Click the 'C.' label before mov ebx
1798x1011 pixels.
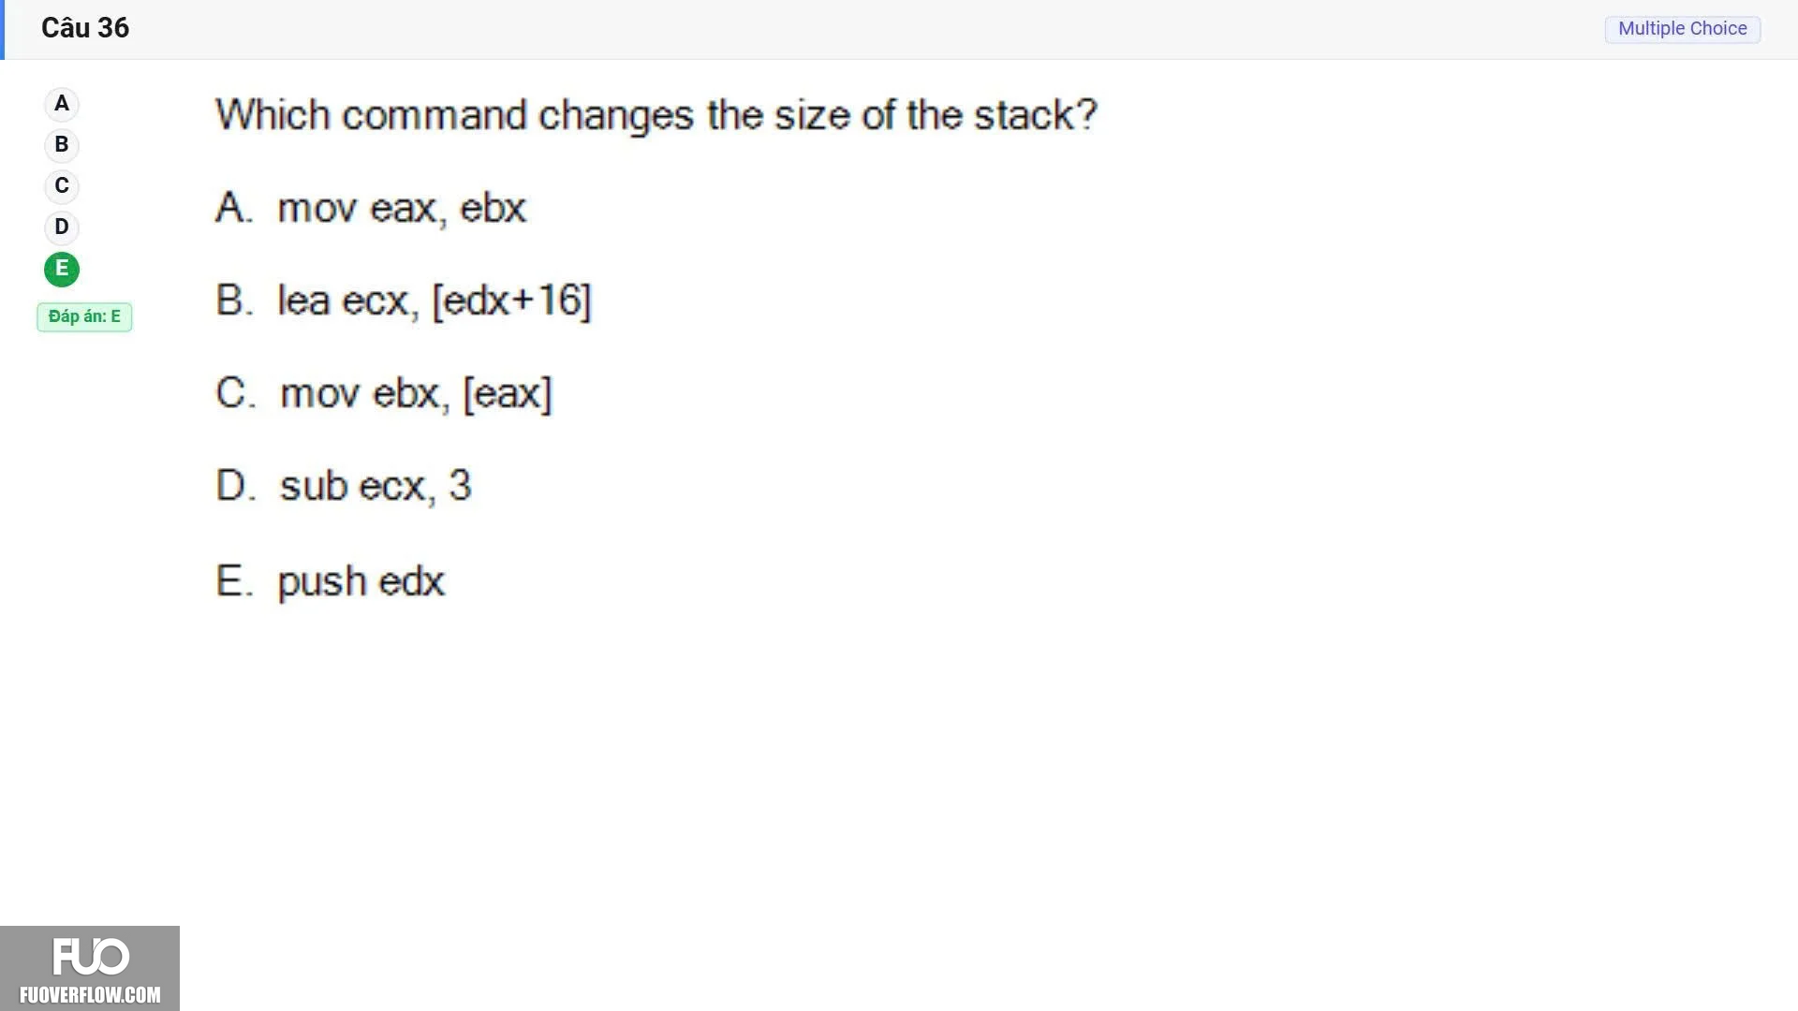(235, 393)
